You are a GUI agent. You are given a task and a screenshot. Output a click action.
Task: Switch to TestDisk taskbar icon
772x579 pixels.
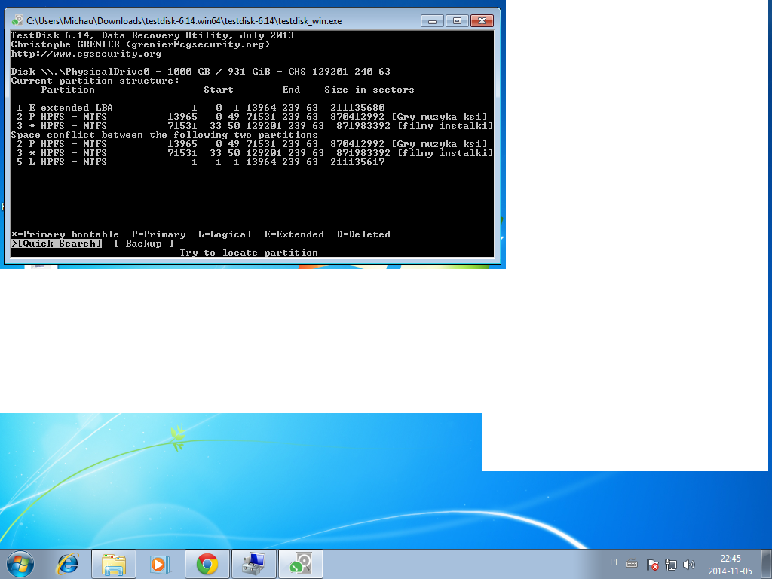(x=301, y=564)
